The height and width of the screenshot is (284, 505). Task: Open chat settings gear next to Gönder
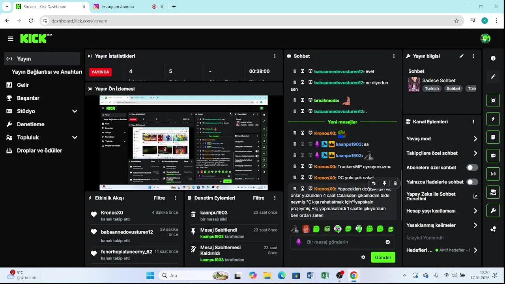tap(363, 257)
